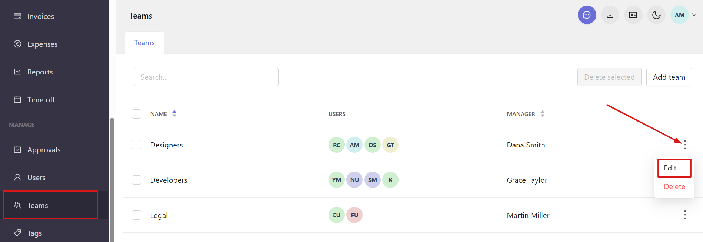Click the download icon in header
Viewport: 703px width, 242px height.
610,15
